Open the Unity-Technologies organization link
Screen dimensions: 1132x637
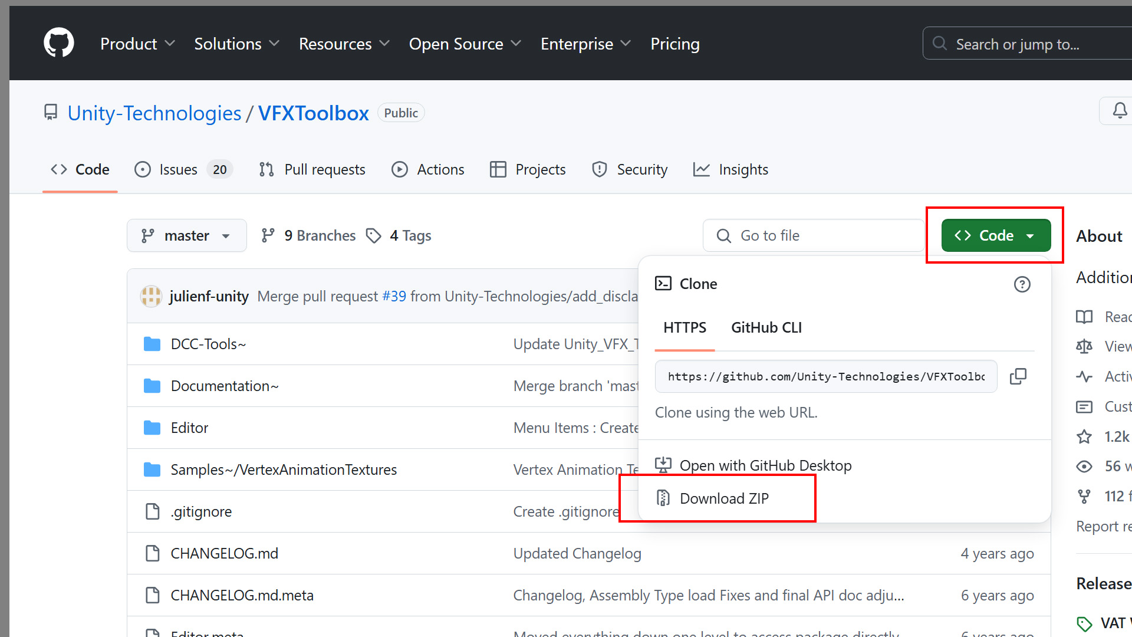pyautogui.click(x=154, y=113)
